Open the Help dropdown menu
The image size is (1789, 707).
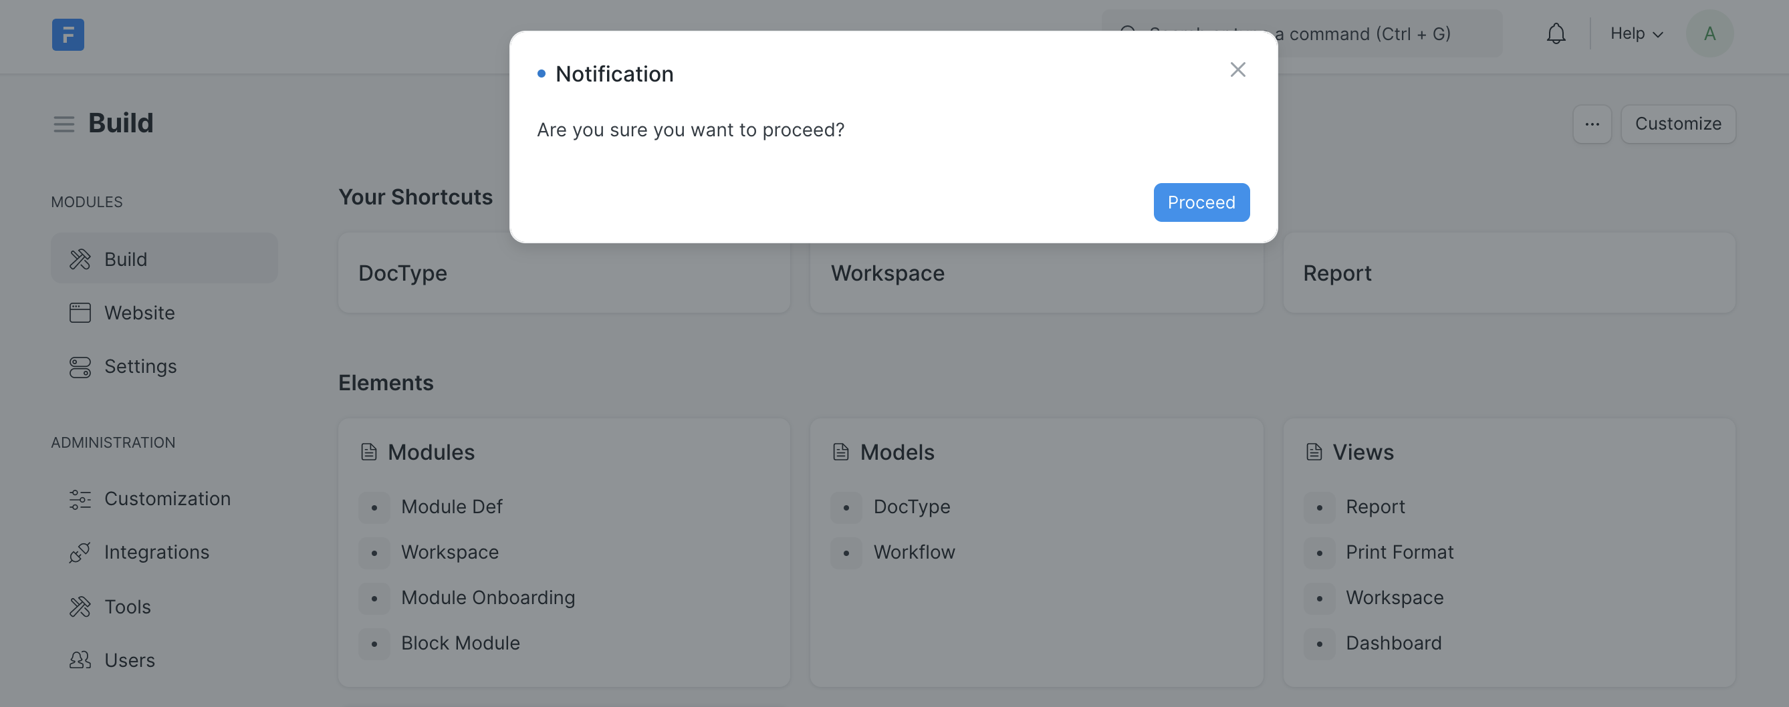coord(1635,33)
